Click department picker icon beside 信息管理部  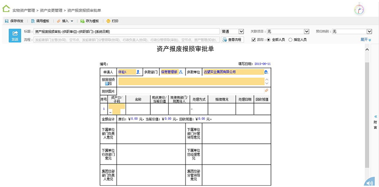point(180,72)
